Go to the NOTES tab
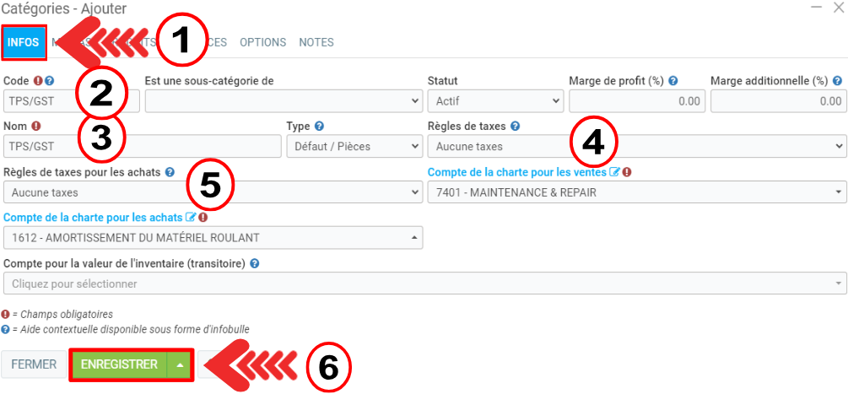 [316, 42]
